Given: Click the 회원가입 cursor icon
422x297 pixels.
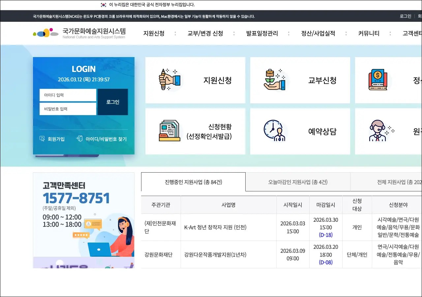Looking at the screenshot, I should [42, 139].
